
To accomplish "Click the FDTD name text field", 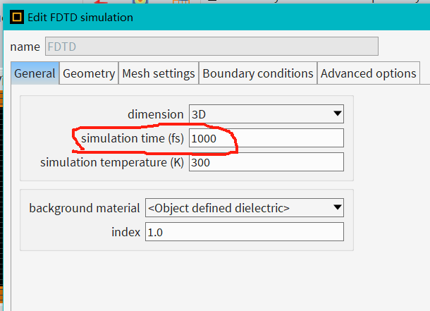I will (211, 47).
